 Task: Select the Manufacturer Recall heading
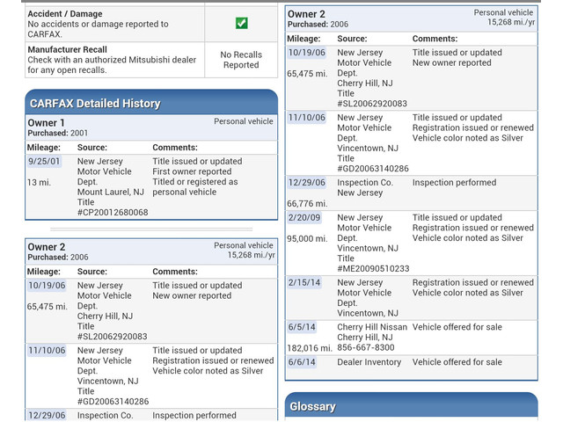tap(68, 49)
